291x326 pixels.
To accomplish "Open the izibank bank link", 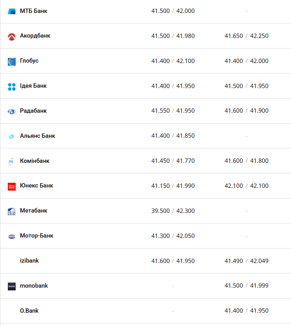I will click(29, 261).
